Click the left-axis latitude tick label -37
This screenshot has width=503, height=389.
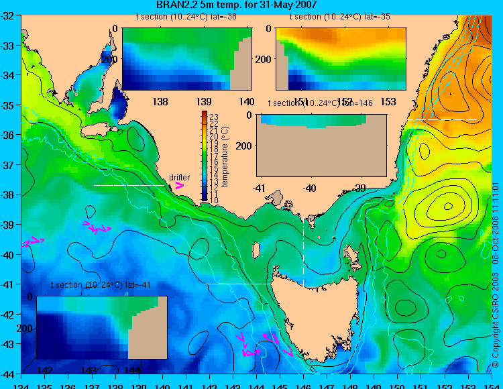click(x=7, y=164)
